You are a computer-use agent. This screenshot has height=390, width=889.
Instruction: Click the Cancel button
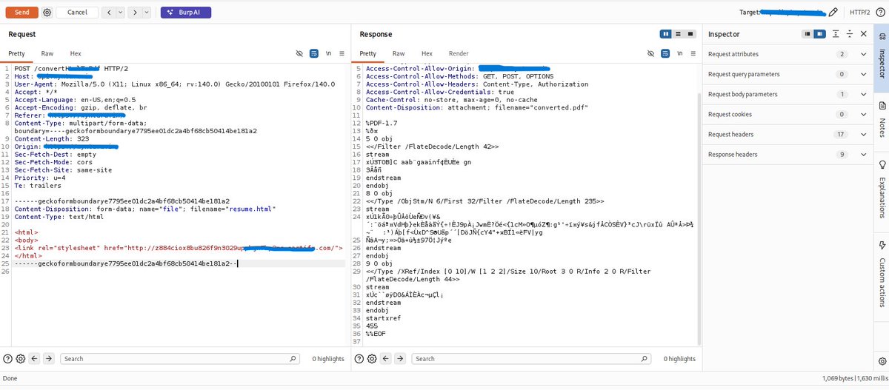[77, 13]
